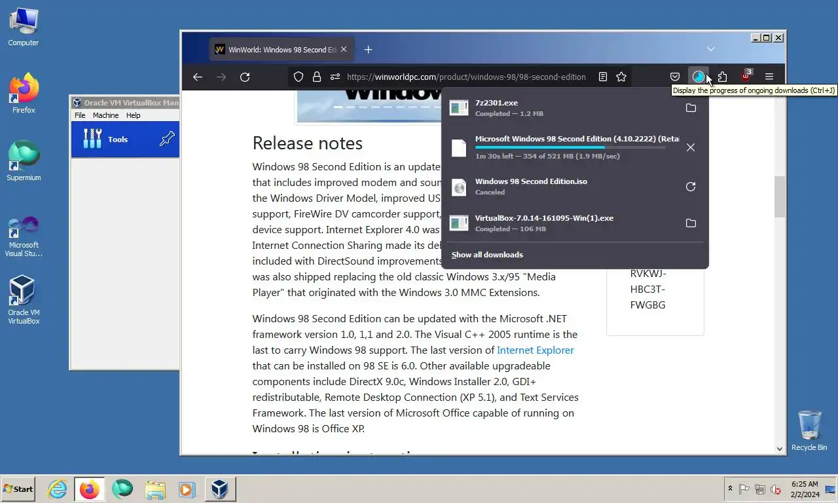Open the Firefox hamburger application menu

point(769,77)
